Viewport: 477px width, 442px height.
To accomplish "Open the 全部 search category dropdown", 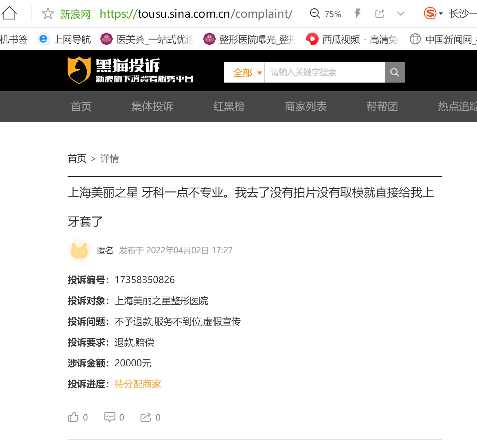I will pos(244,73).
